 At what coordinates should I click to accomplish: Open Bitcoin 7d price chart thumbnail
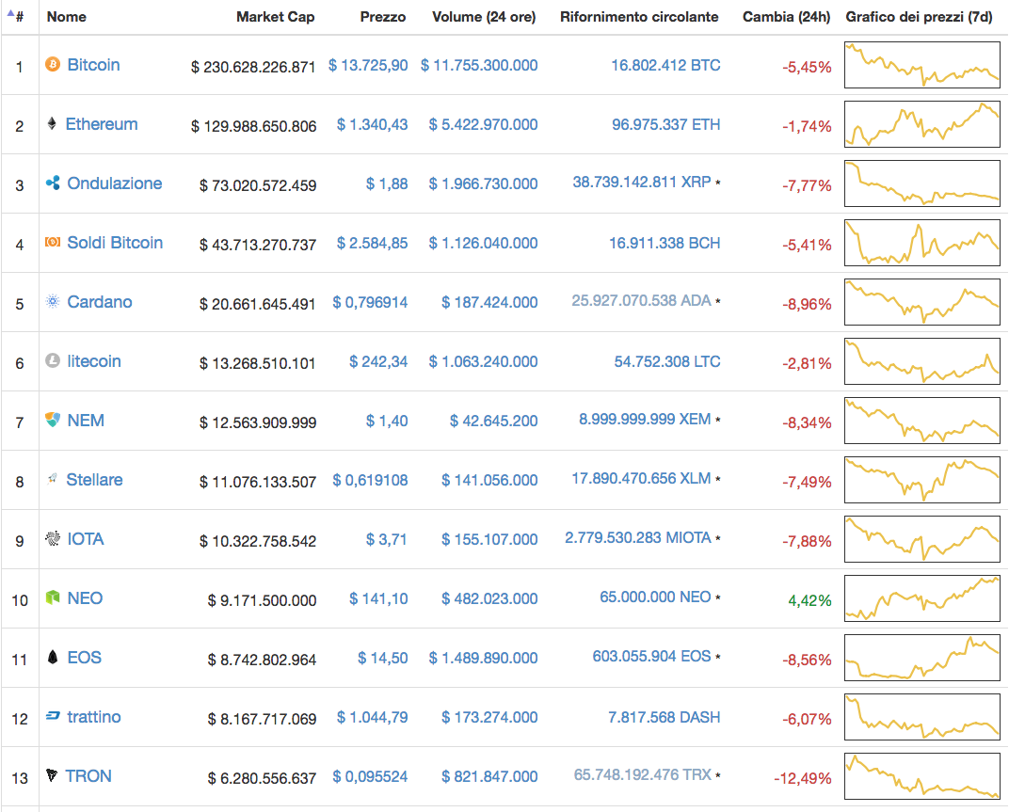coord(922,65)
